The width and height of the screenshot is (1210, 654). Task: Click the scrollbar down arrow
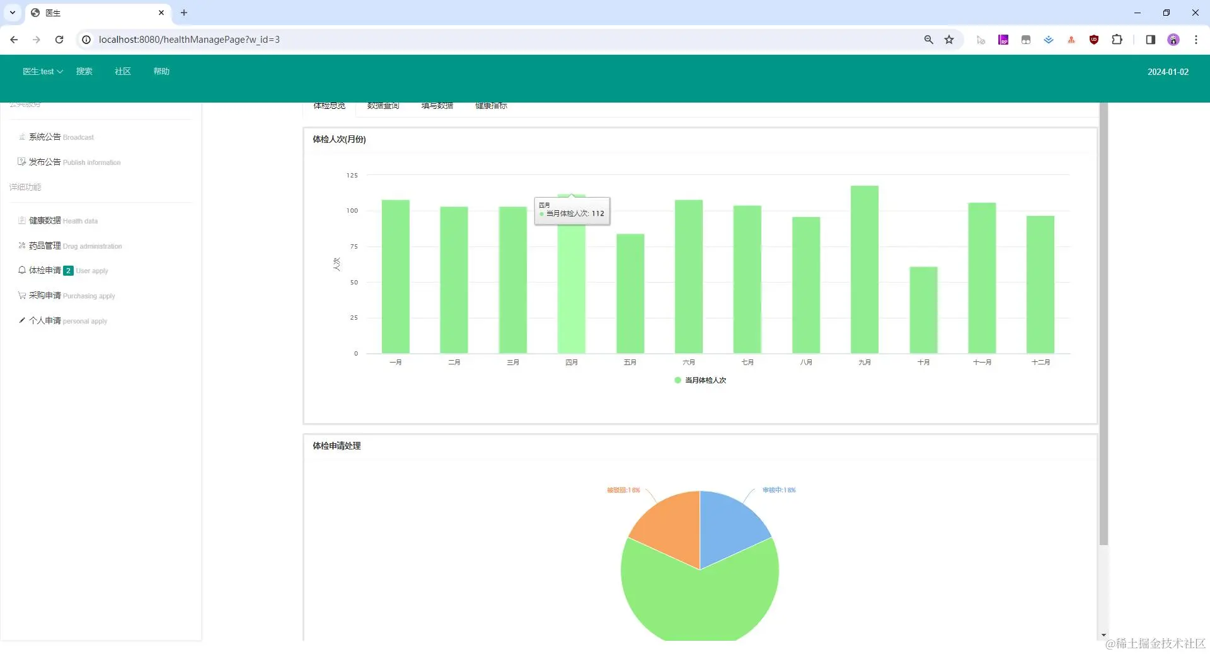pyautogui.click(x=1103, y=635)
